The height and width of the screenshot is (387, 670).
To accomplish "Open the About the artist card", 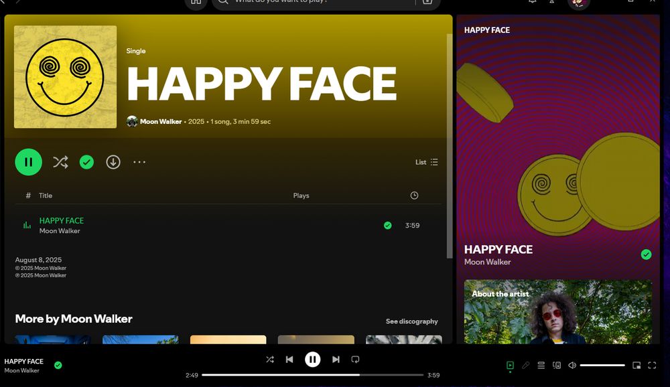I will [x=558, y=312].
